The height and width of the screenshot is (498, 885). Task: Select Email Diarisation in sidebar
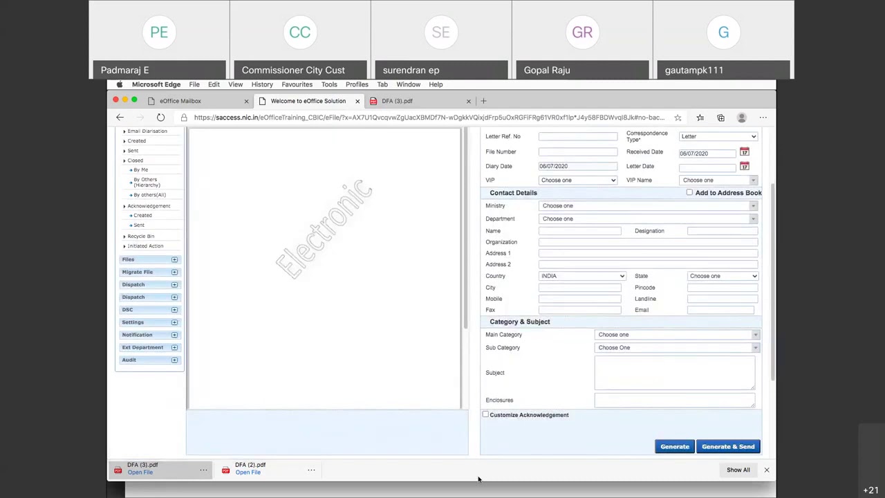pyautogui.click(x=147, y=131)
